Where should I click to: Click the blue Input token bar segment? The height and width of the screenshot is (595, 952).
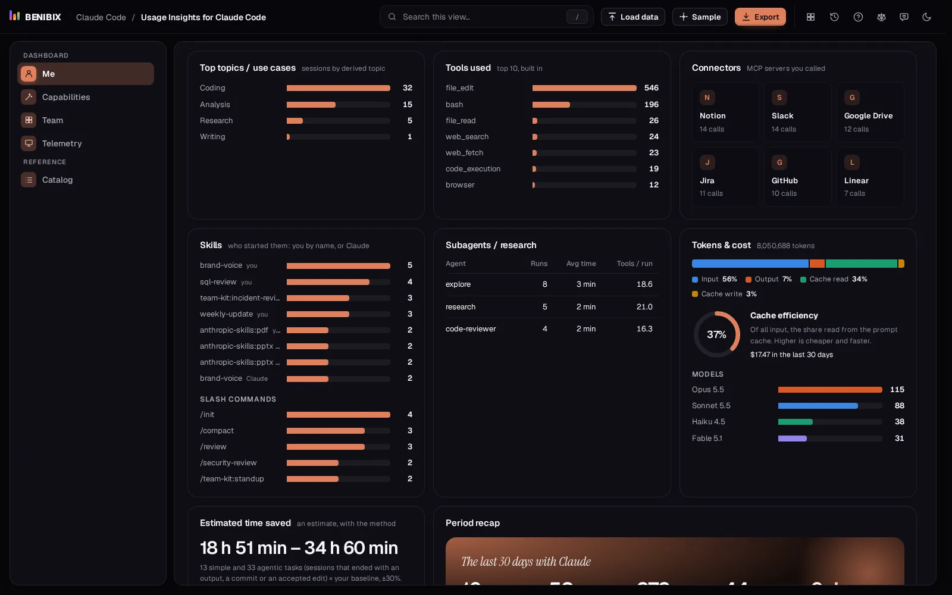750,264
